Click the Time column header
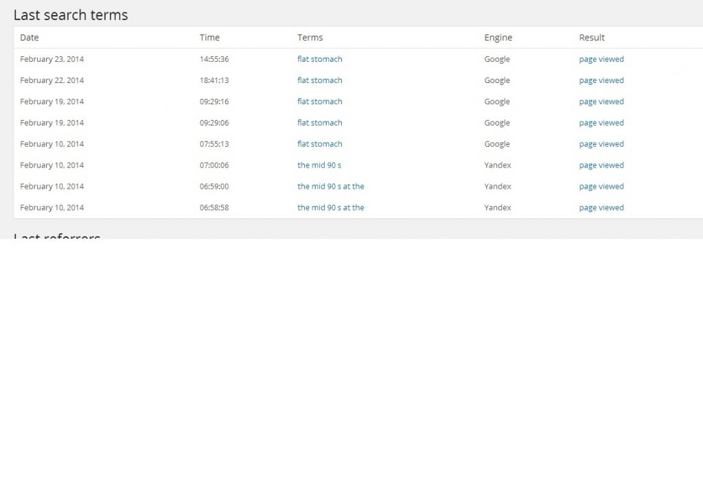The image size is (703, 503). click(210, 38)
